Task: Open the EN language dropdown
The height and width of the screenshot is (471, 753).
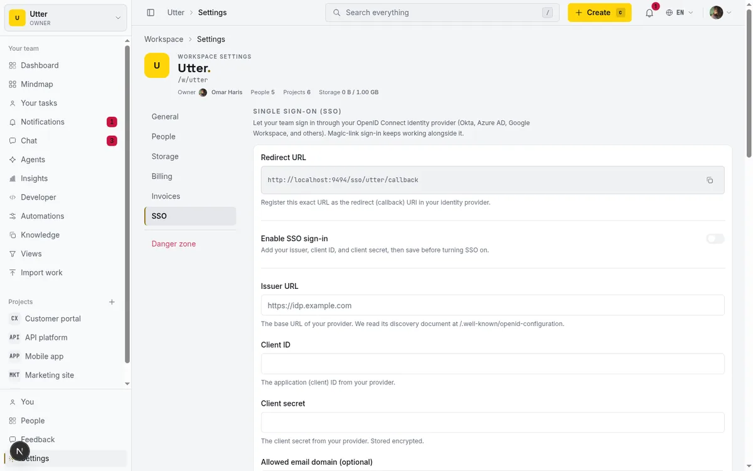Action: 680,13
